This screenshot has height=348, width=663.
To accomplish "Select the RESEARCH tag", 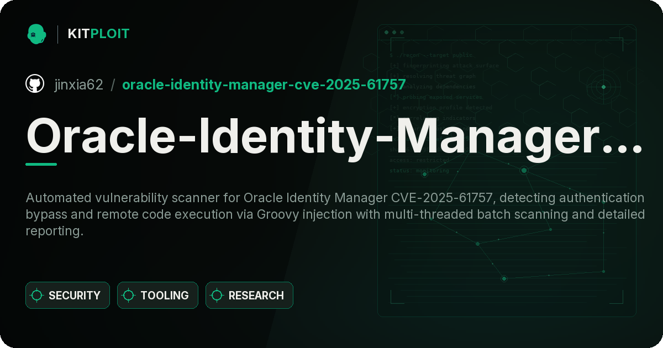I will (x=249, y=296).
